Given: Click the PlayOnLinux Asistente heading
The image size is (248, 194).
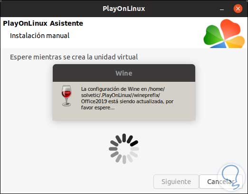Looking at the screenshot, I should click(x=43, y=23).
